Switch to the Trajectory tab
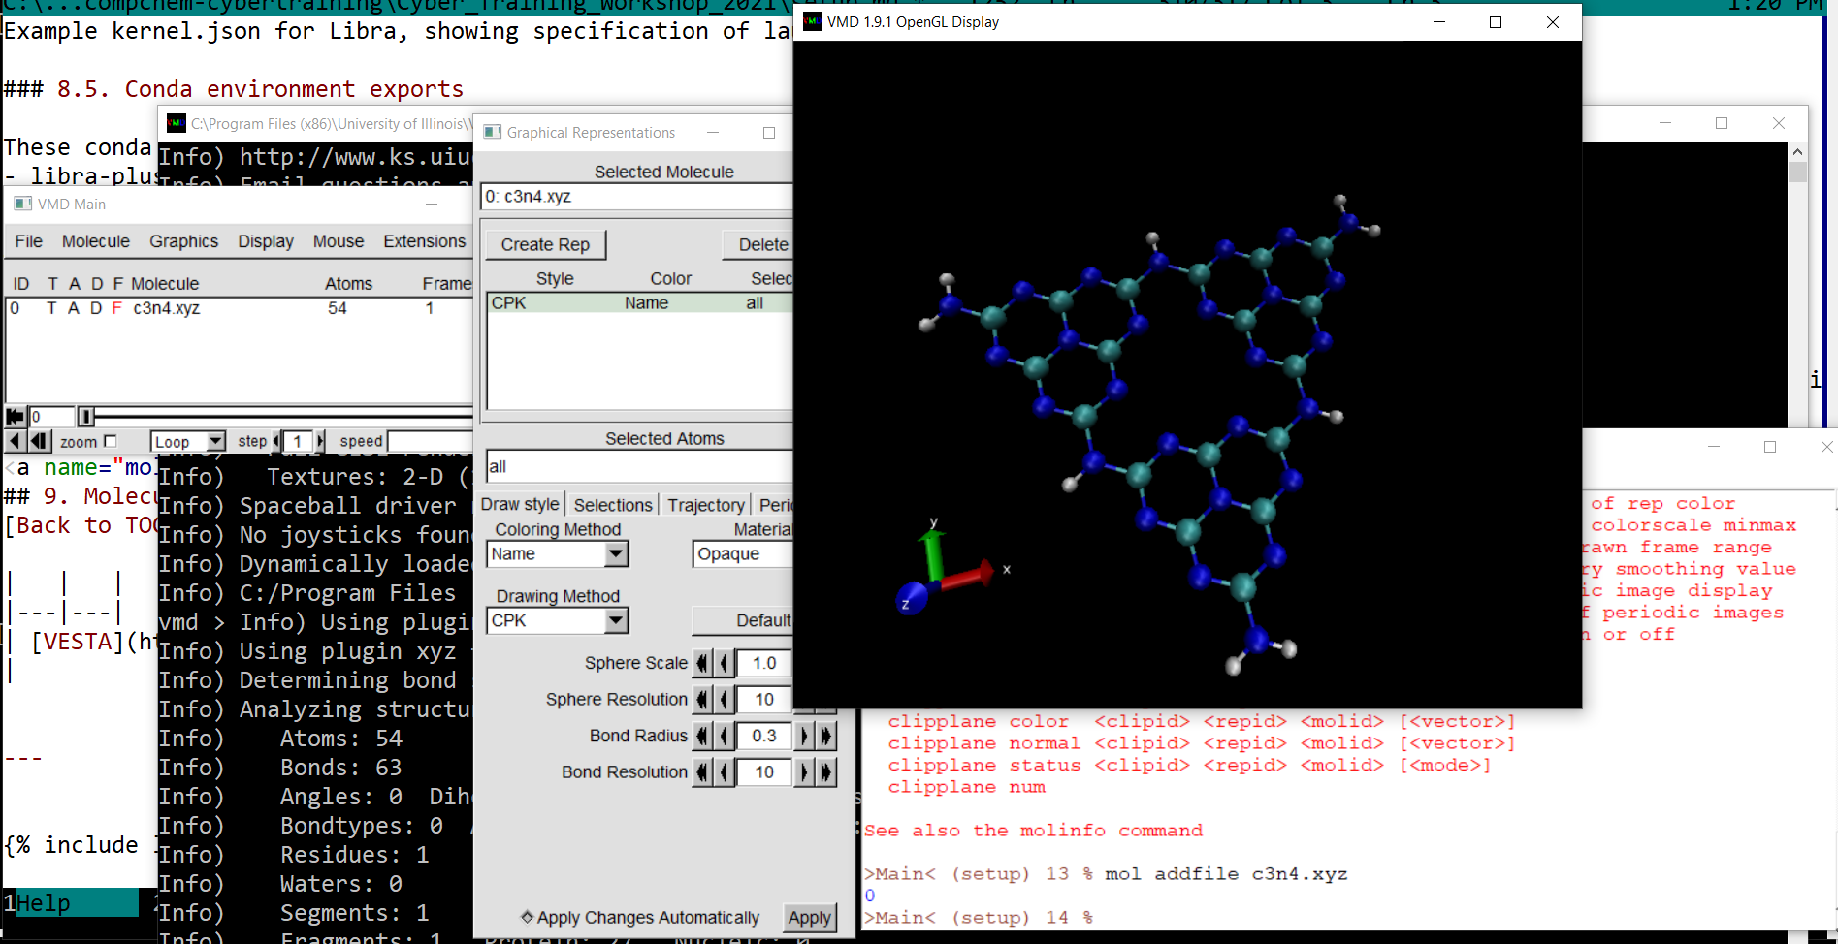Screen dimensions: 1838x944 coord(705,505)
